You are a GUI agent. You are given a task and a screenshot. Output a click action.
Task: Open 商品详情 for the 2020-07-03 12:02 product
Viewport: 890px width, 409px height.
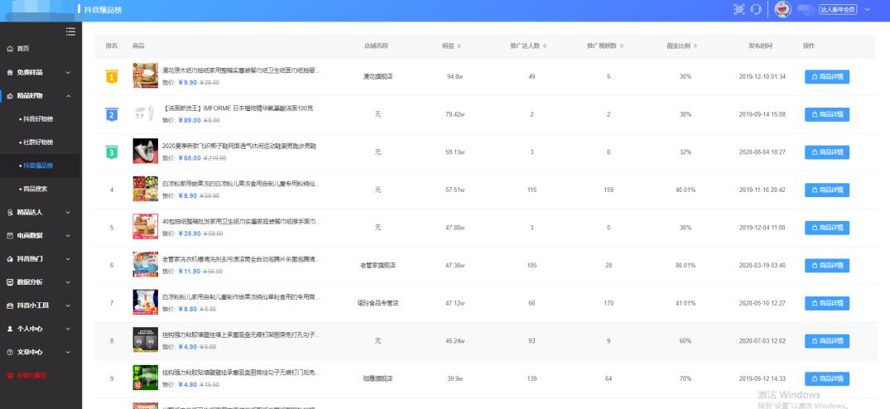click(x=827, y=341)
